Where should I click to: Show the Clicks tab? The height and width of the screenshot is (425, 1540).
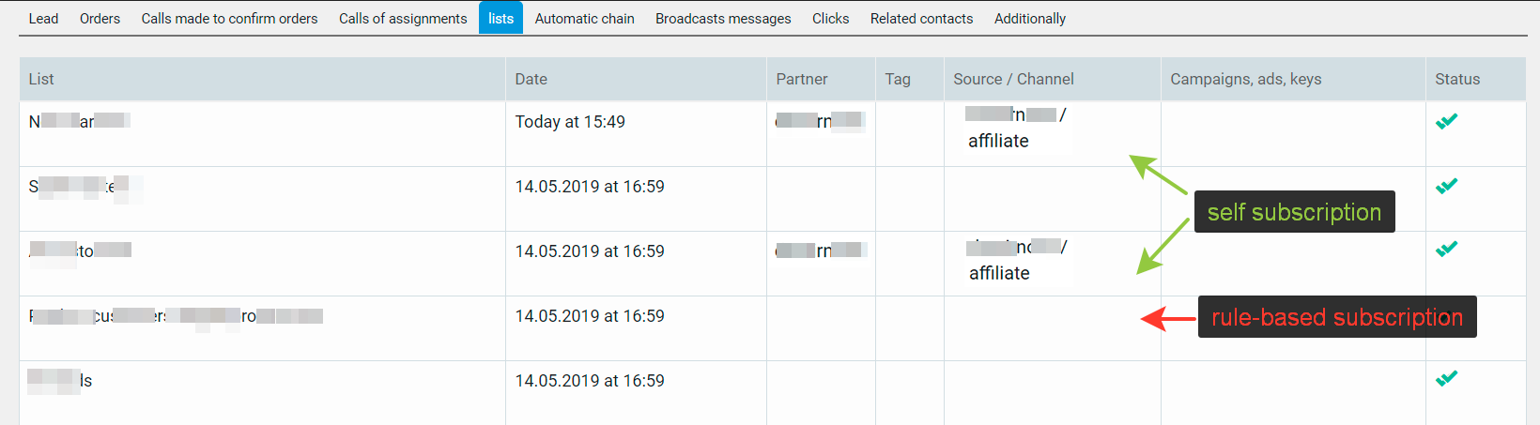tap(830, 19)
